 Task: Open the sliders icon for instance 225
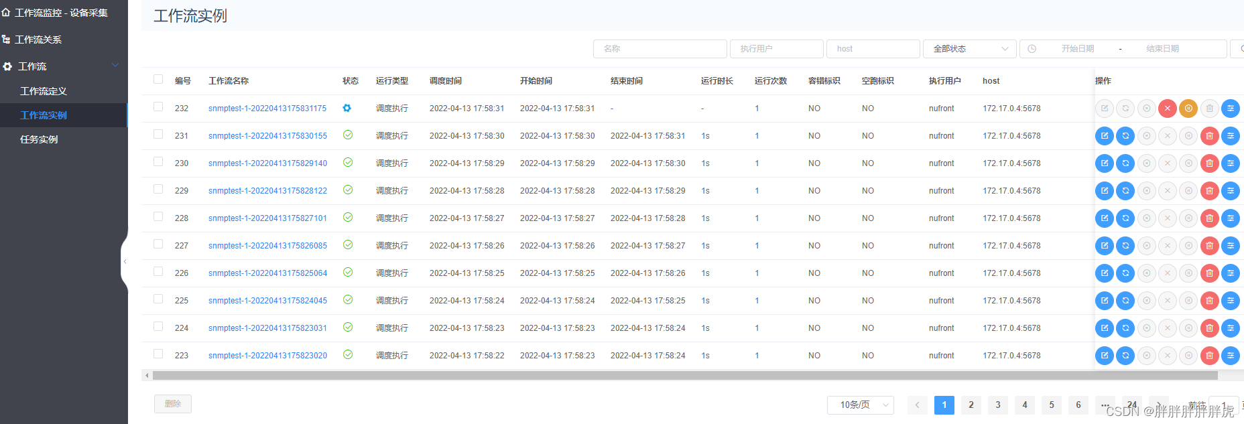[1231, 301]
